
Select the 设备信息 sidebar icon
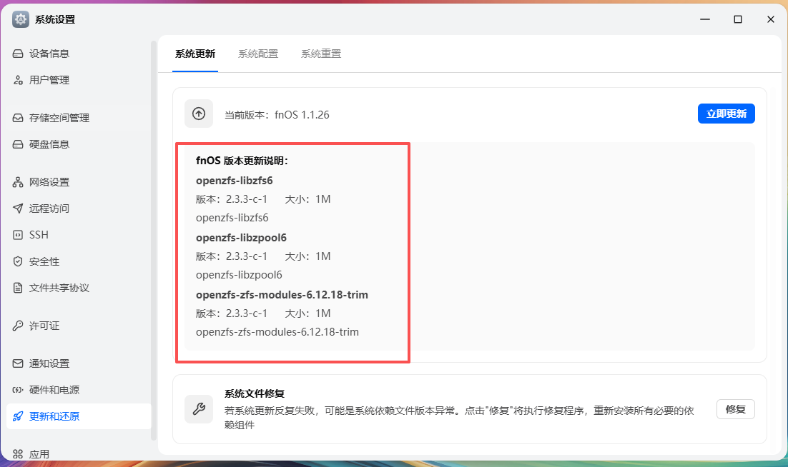(x=16, y=53)
